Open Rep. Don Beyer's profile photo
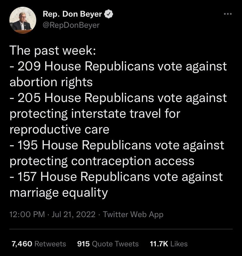 click(x=23, y=20)
